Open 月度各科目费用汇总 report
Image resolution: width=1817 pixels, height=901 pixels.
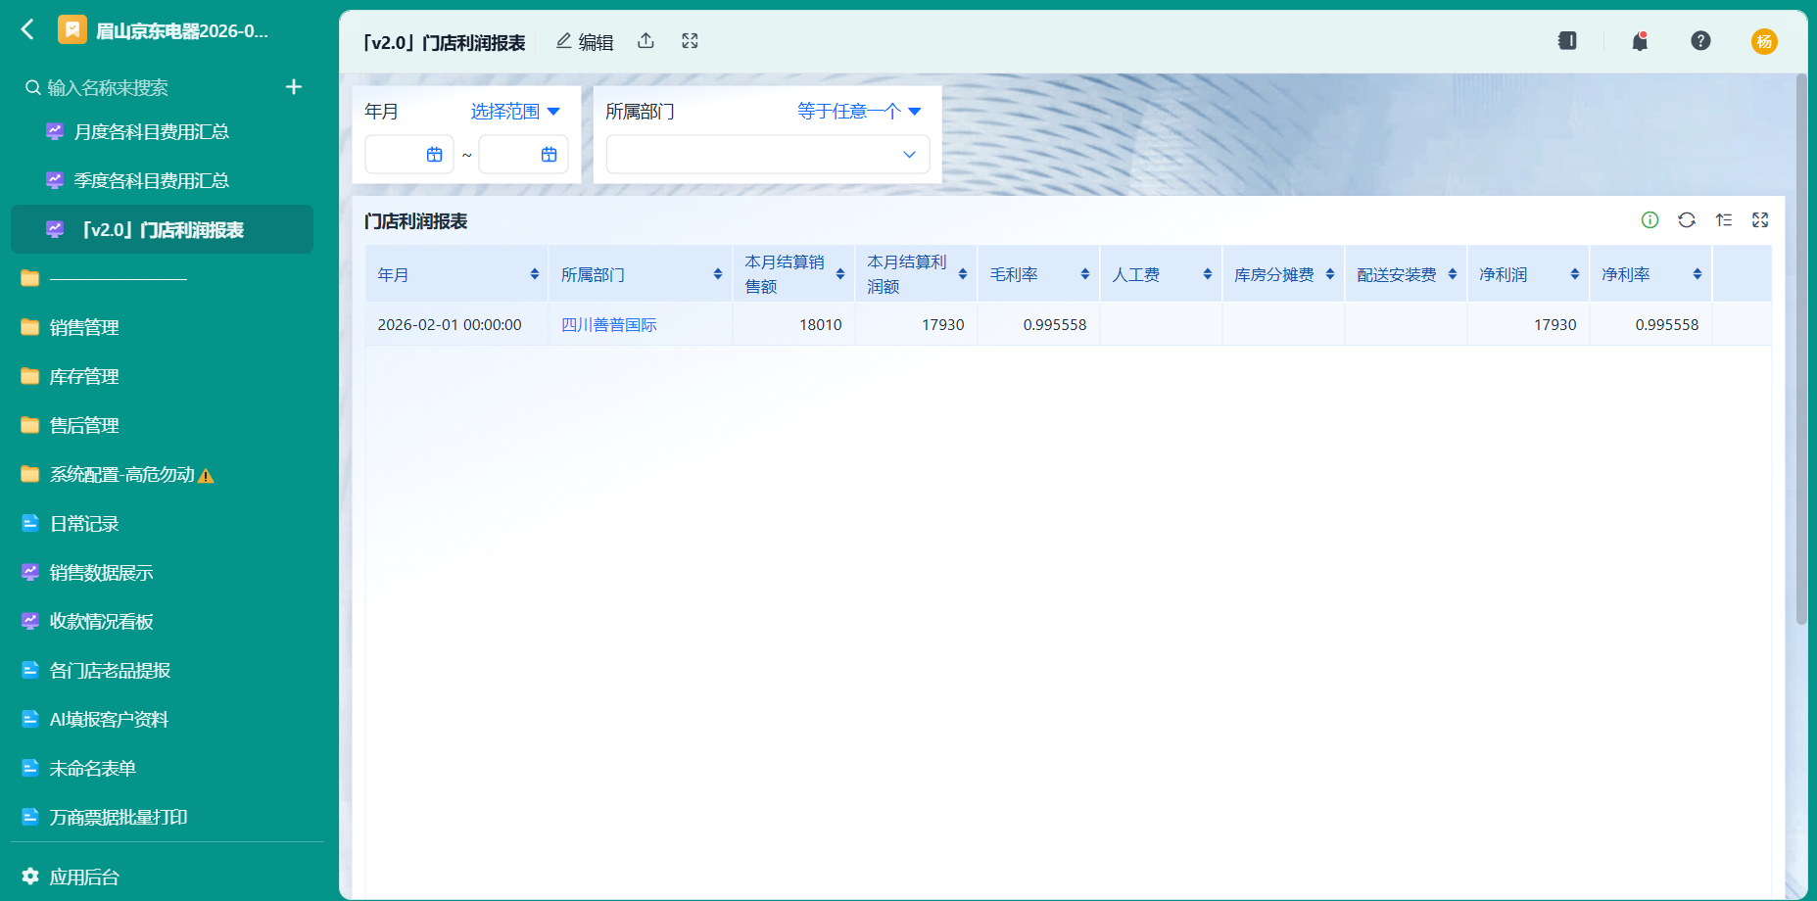coord(162,131)
